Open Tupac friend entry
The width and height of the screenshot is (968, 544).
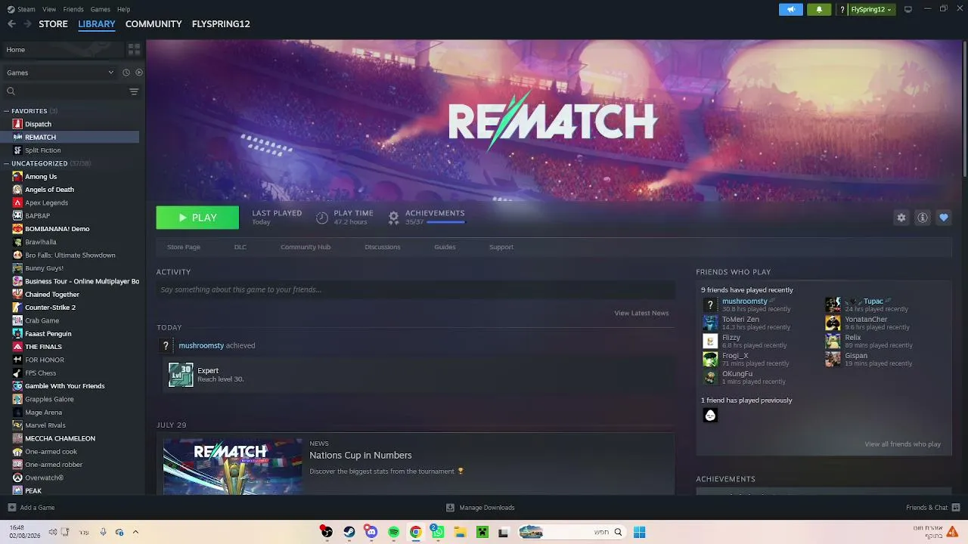coord(870,304)
